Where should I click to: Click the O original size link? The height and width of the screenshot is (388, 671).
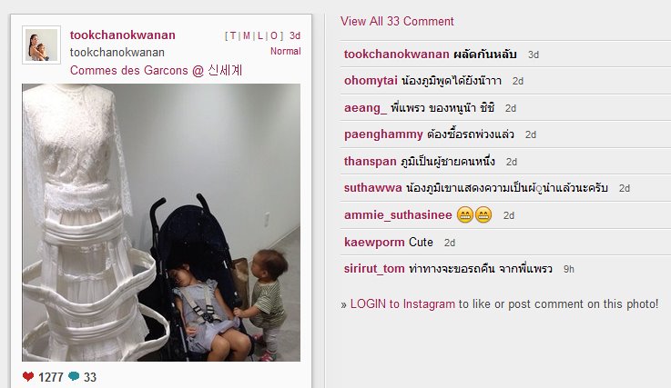click(274, 36)
